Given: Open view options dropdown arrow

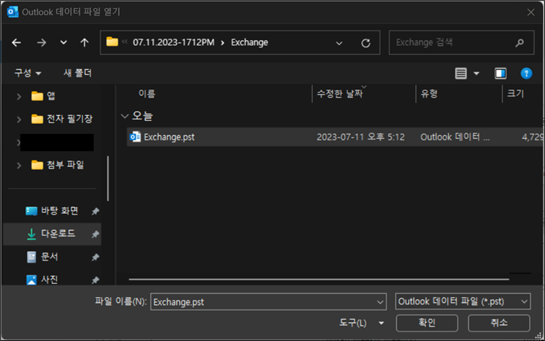Looking at the screenshot, I should (477, 73).
